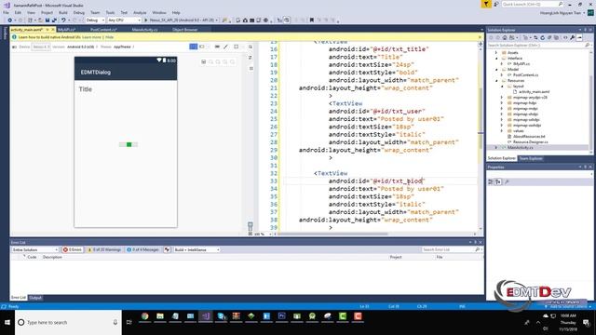Click the Quick Launch search box
596x335 pixels.
coord(532,4)
